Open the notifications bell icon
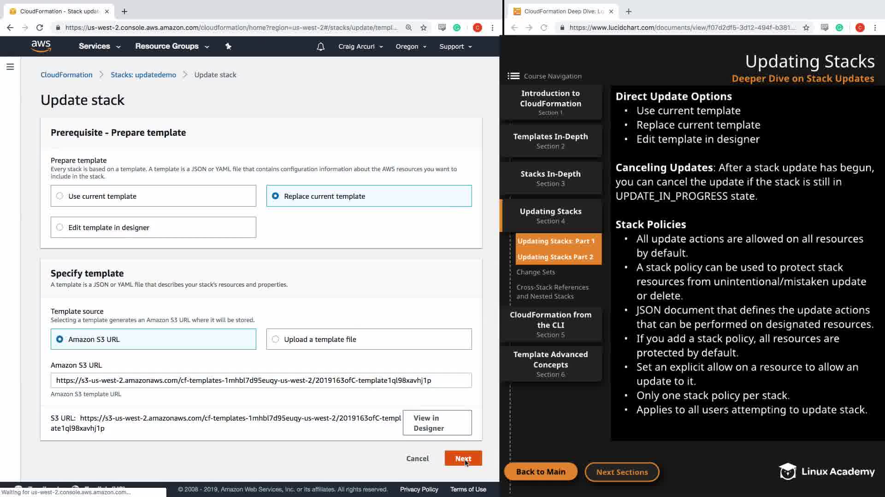 point(321,46)
